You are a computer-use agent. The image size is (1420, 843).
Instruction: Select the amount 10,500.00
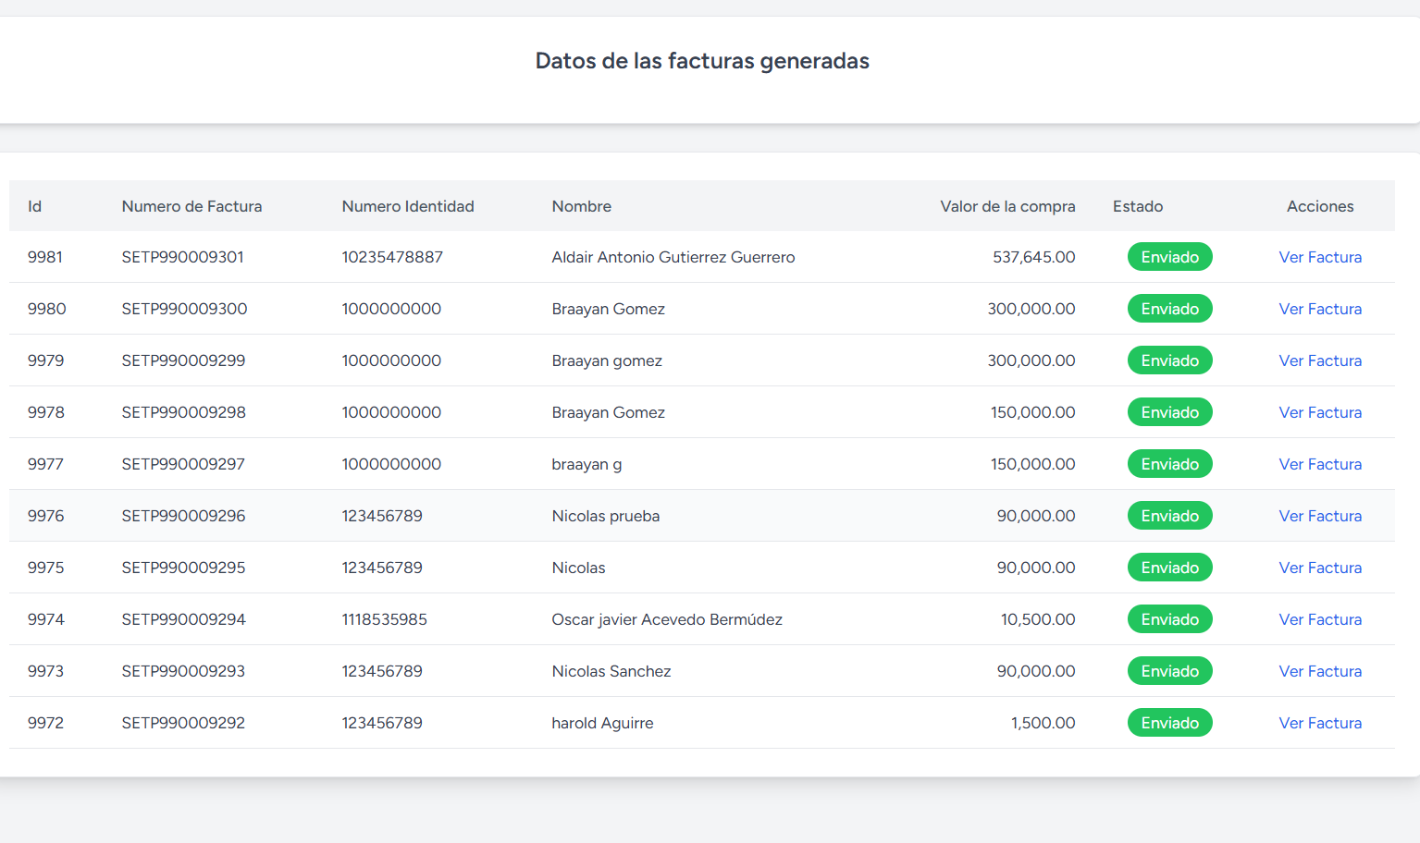[x=1038, y=619]
